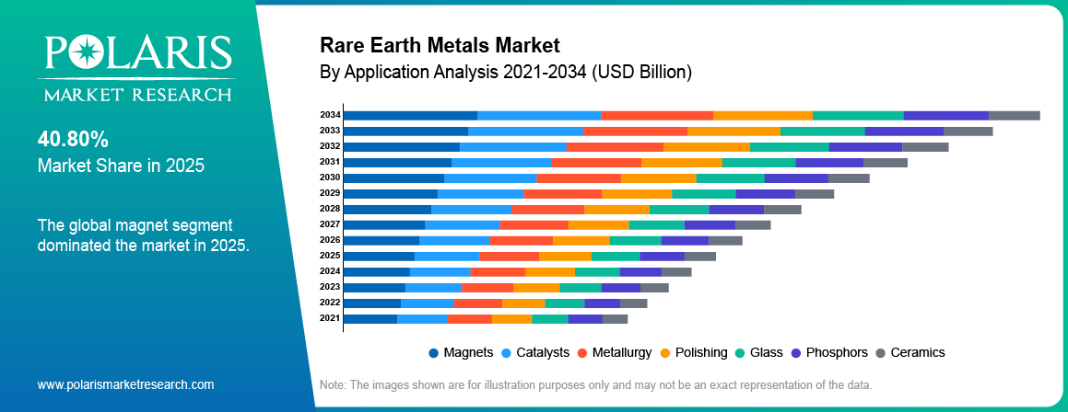1068x412 pixels.
Task: Click the 2021 axis label
Action: [330, 318]
